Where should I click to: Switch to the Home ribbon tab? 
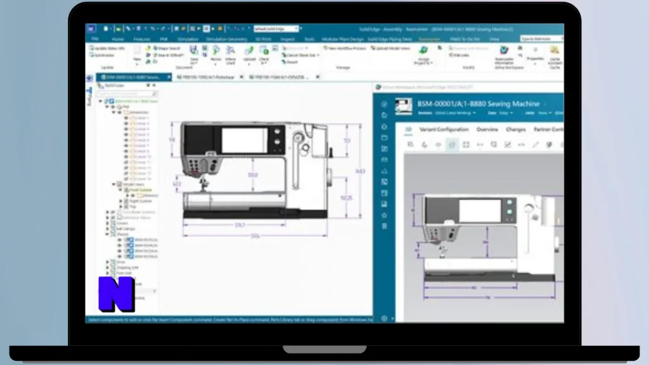click(x=117, y=39)
